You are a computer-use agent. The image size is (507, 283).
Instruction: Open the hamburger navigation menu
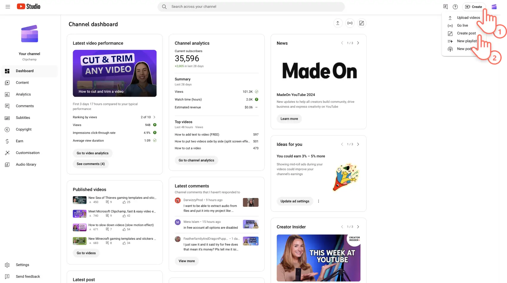pyautogui.click(x=8, y=7)
